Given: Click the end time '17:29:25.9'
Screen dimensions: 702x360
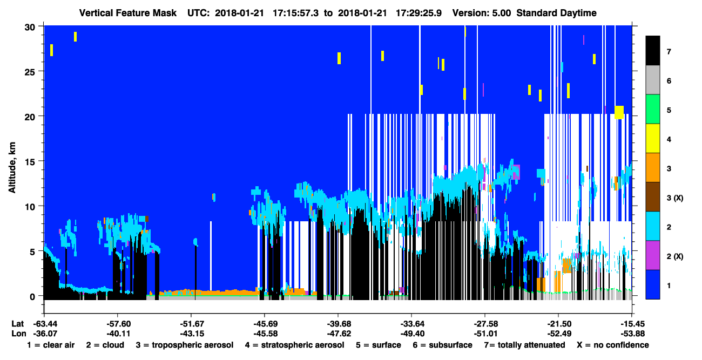Looking at the screenshot, I should pyautogui.click(x=418, y=13).
